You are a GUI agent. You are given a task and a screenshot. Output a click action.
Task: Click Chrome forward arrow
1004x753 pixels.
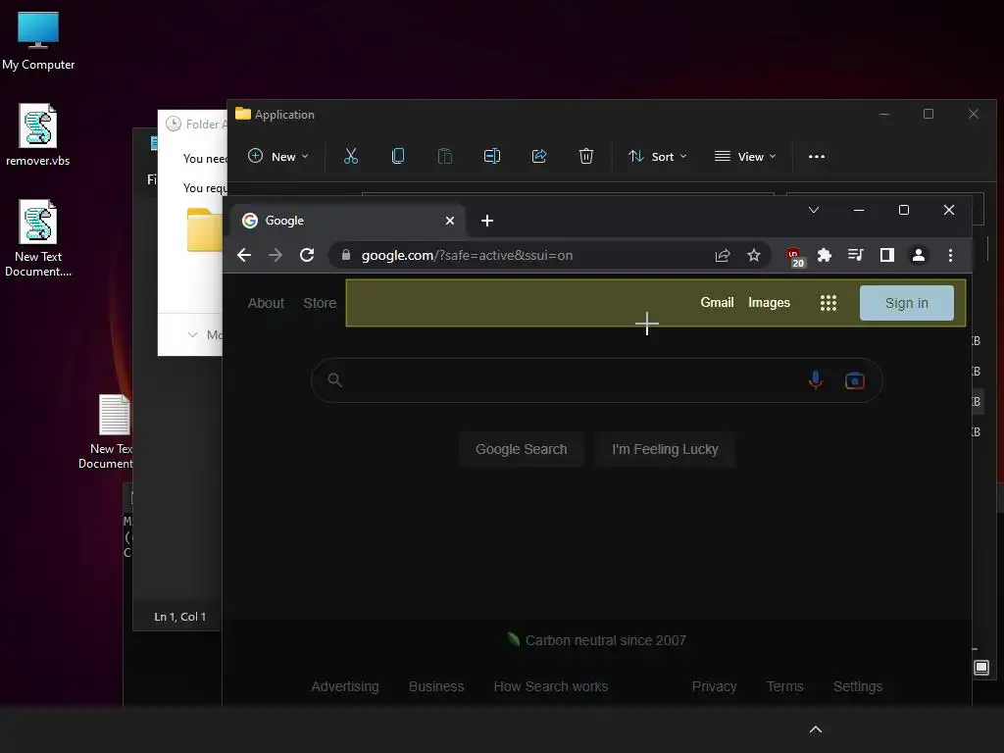276,256
